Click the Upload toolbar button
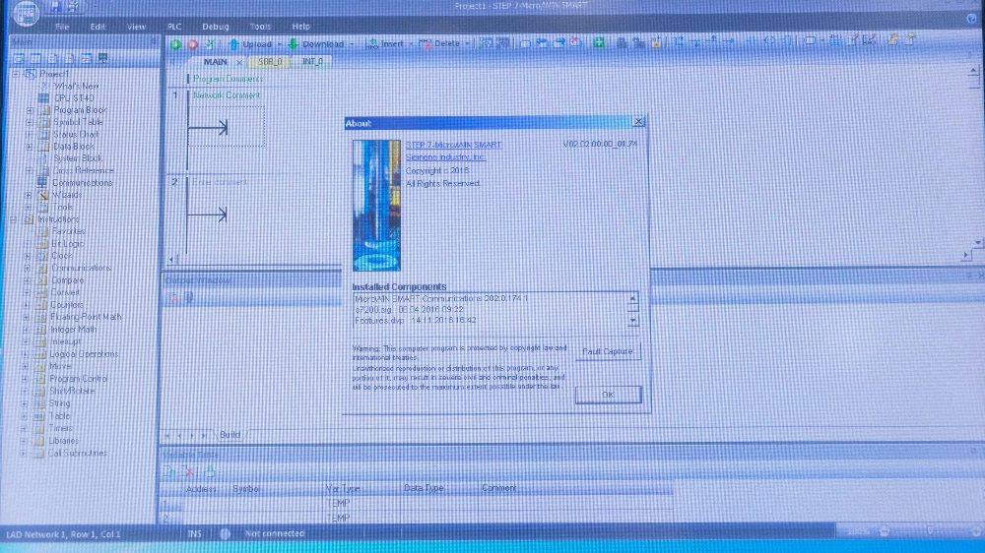Image resolution: width=985 pixels, height=553 pixels. point(250,44)
